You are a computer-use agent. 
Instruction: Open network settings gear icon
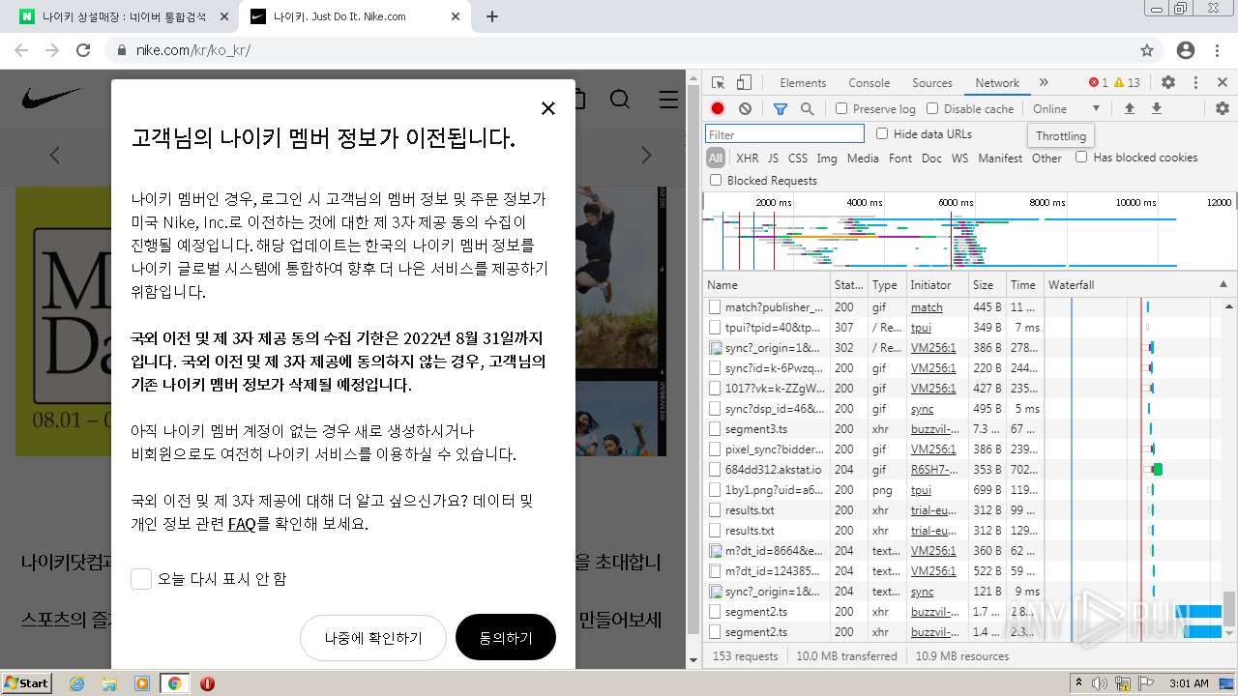coord(1223,109)
